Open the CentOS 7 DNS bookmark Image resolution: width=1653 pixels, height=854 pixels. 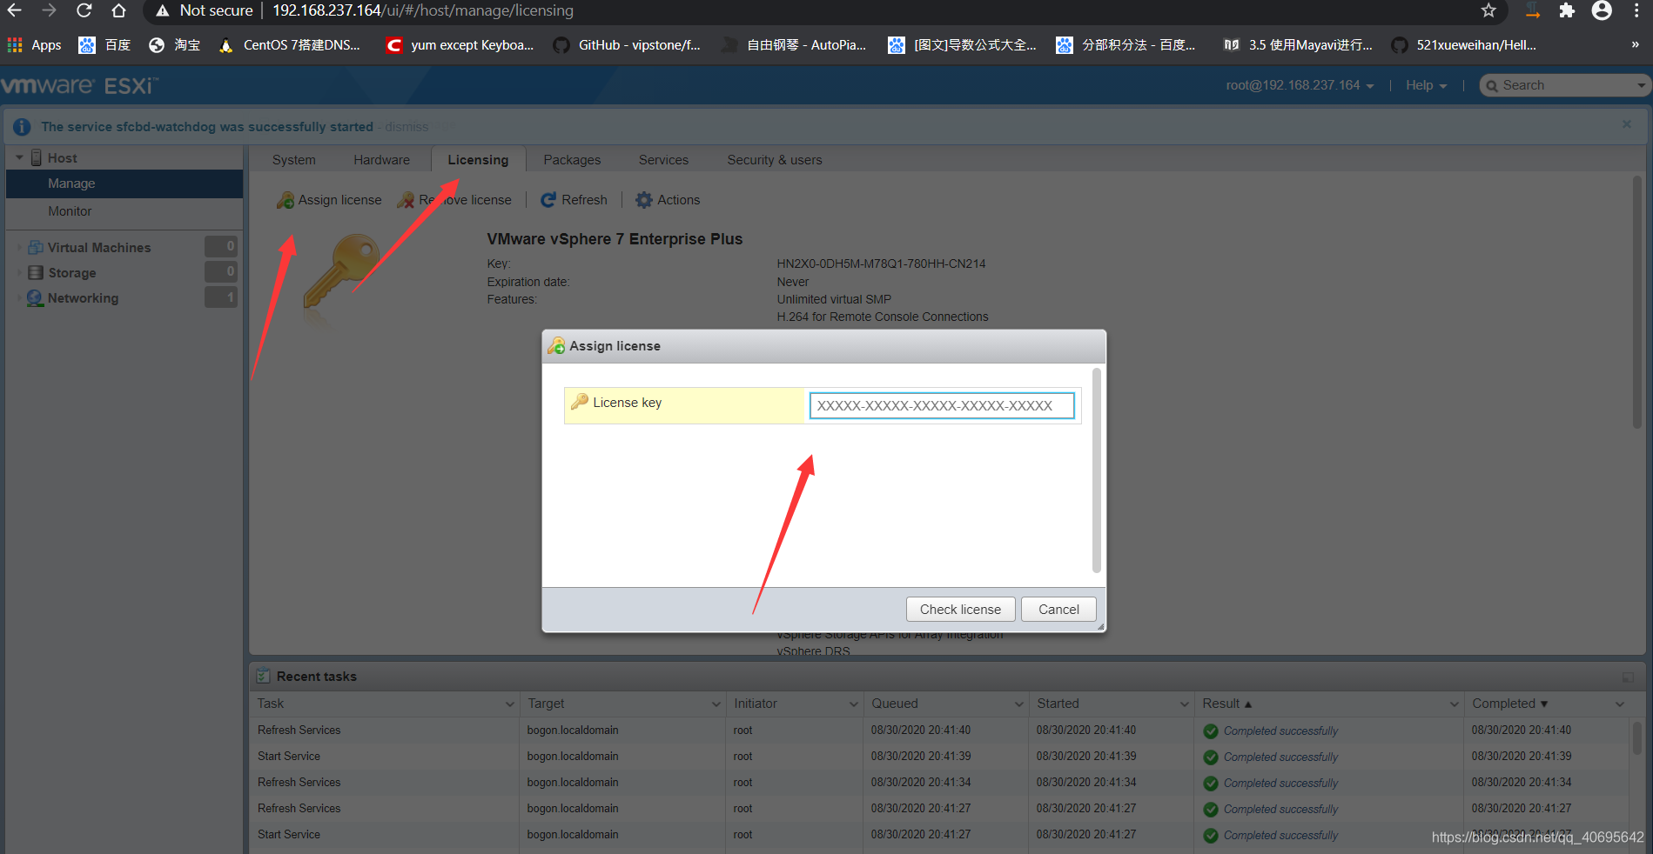coord(290,45)
